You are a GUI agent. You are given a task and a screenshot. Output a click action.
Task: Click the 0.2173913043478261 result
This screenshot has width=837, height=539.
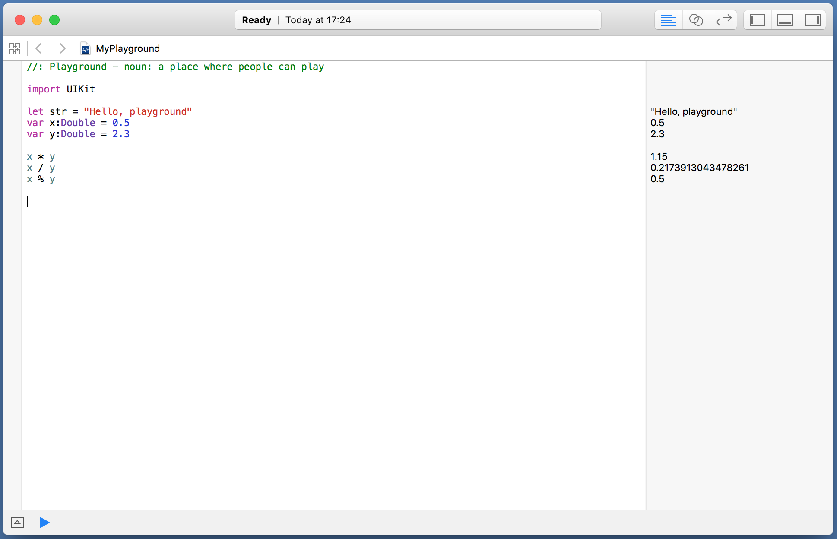point(700,168)
